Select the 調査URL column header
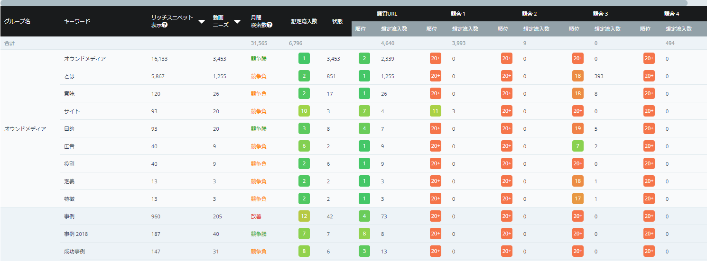Screen dimensions: 707x261 point(387,14)
